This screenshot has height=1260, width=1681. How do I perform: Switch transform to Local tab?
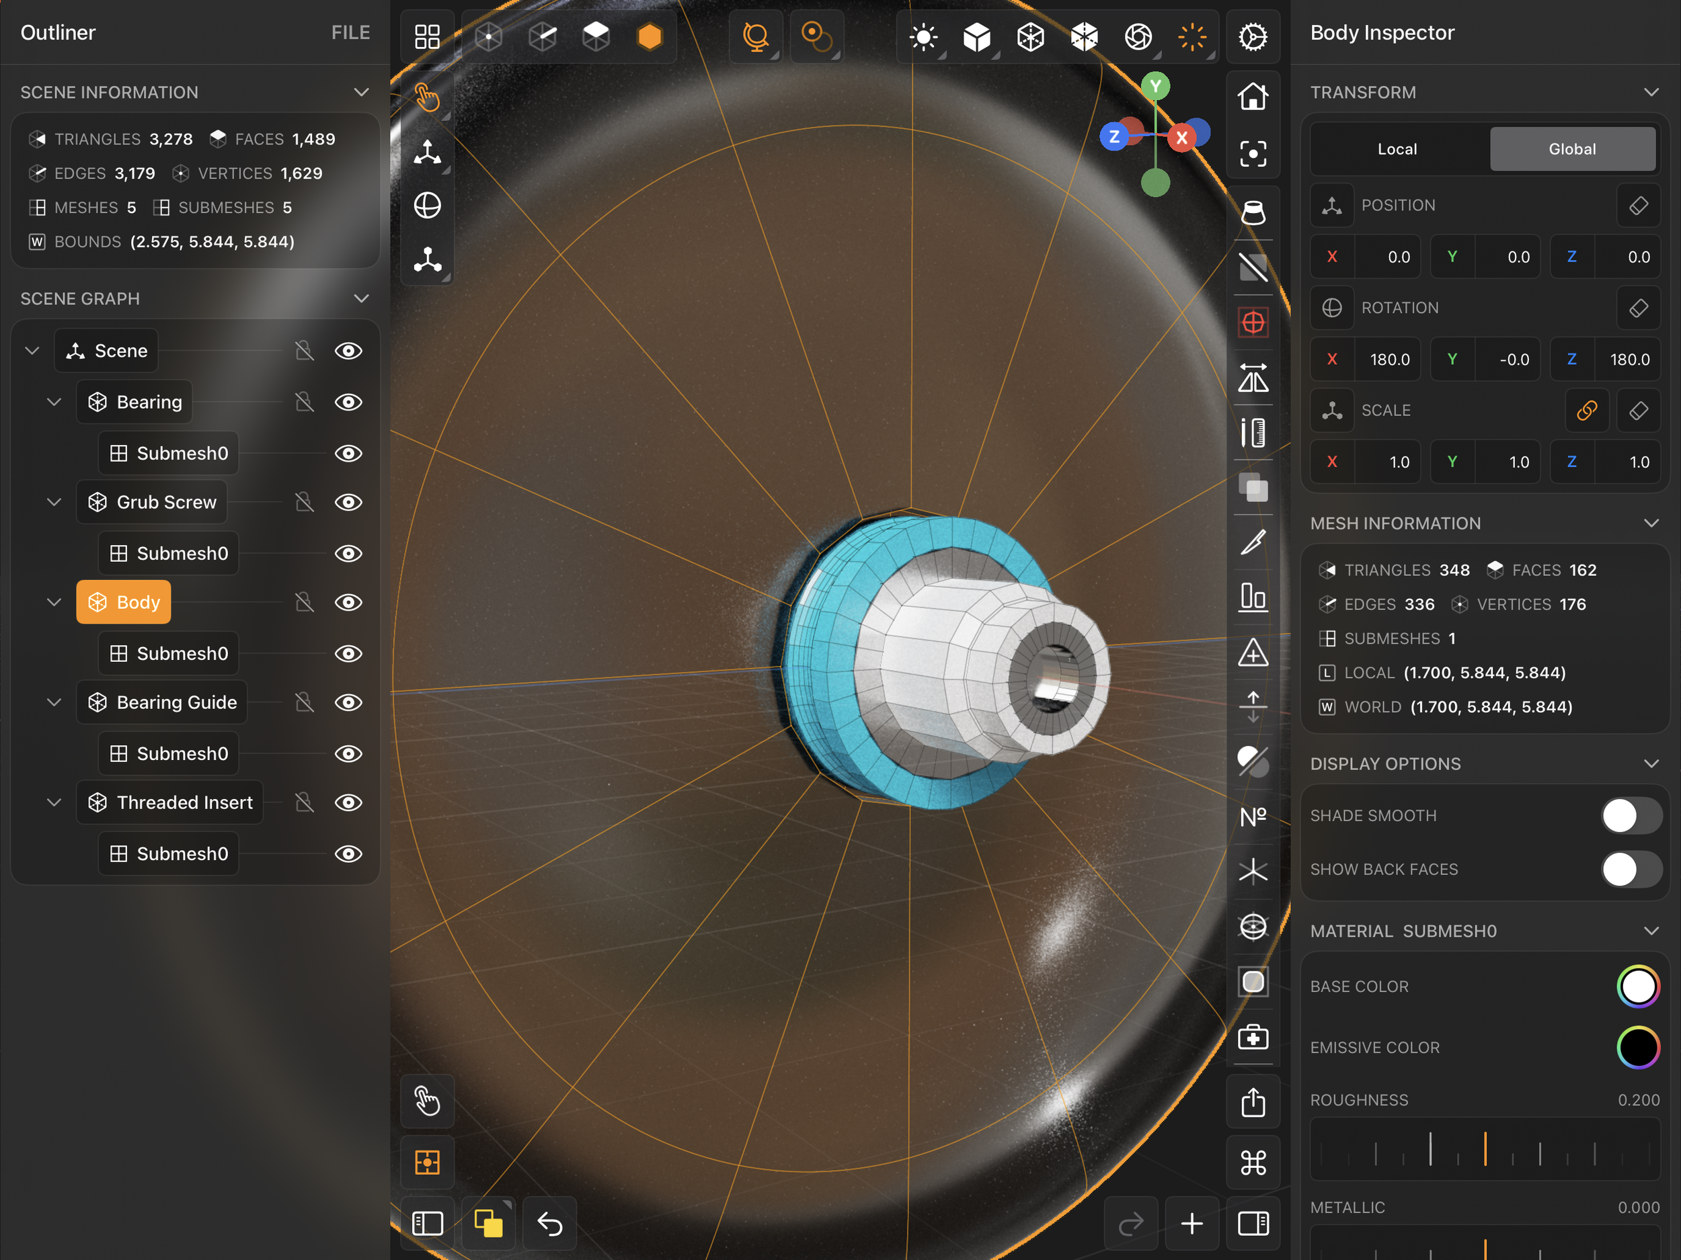pyautogui.click(x=1397, y=149)
